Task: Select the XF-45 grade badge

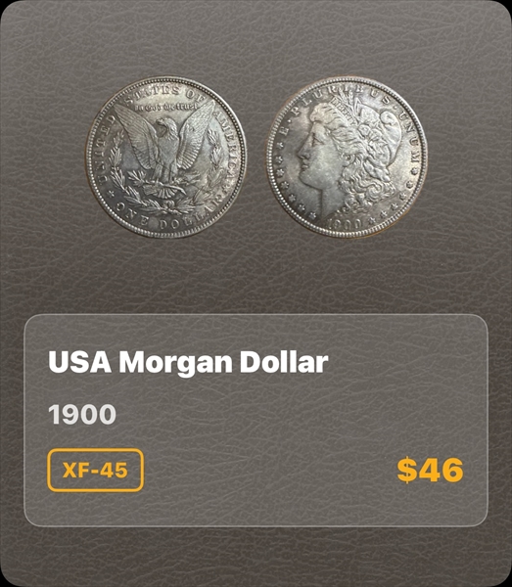Action: [x=96, y=470]
